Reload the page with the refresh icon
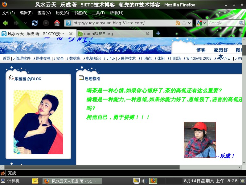Screen dimensions: 246x185 (x=35, y=23)
